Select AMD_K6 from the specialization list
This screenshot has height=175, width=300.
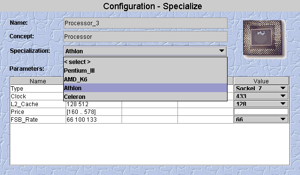[145, 79]
